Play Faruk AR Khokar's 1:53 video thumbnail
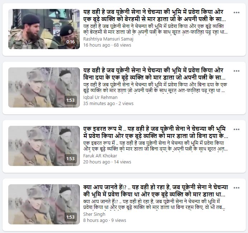 pyautogui.click(x=44, y=146)
